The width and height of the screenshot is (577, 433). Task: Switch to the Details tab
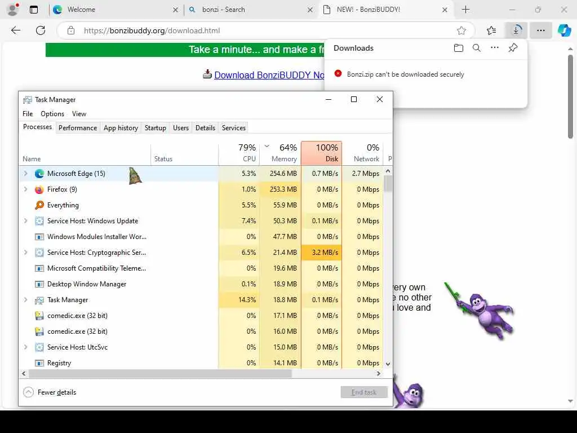pos(205,128)
